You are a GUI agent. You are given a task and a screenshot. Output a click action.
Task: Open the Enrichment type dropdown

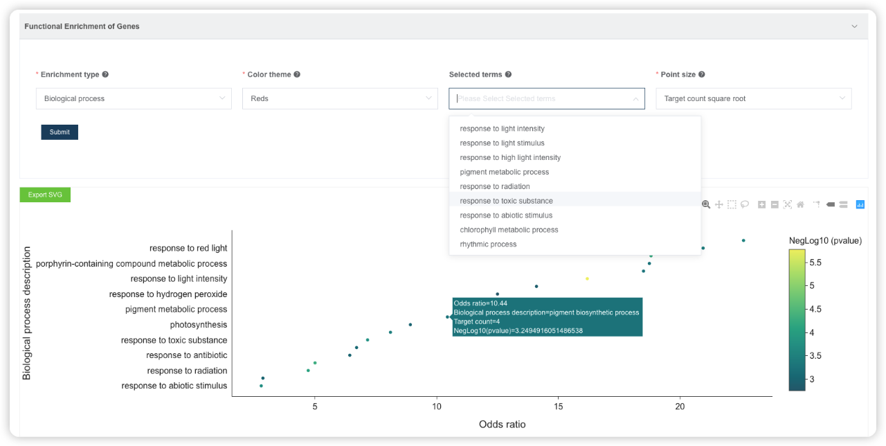pyautogui.click(x=134, y=98)
